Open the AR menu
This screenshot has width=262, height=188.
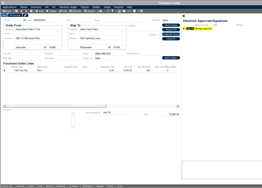(47, 7)
